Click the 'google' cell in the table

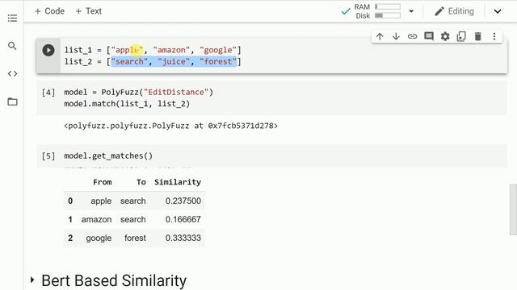(99, 238)
